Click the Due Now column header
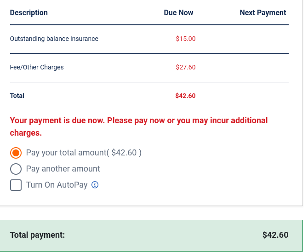 click(x=178, y=13)
